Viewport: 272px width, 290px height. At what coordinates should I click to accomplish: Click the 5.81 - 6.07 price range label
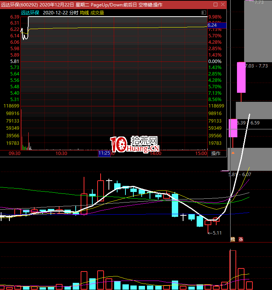(x=240, y=174)
